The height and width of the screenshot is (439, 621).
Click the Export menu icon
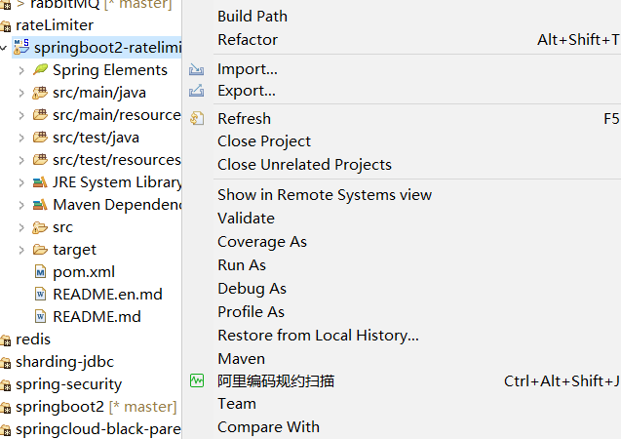pyautogui.click(x=197, y=91)
